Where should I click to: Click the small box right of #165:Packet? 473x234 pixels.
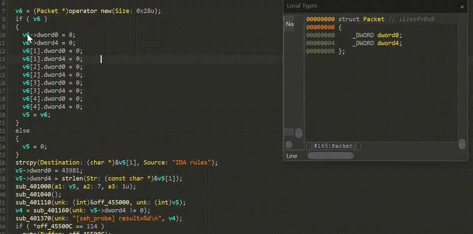click(x=358, y=146)
